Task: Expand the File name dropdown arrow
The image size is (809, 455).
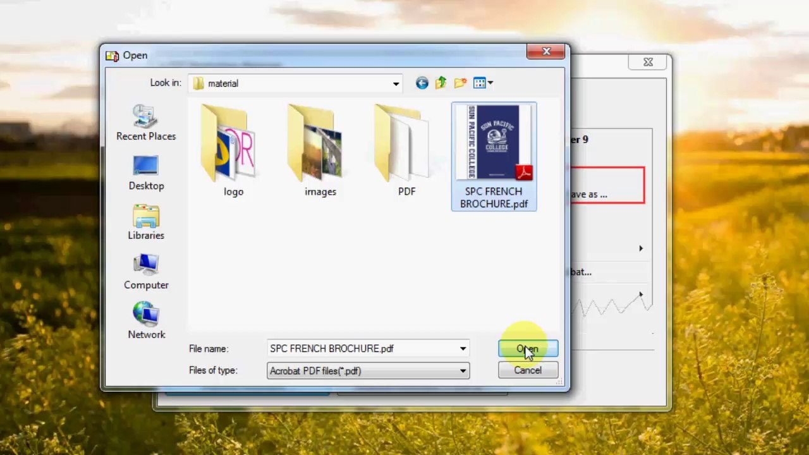Action: tap(463, 349)
